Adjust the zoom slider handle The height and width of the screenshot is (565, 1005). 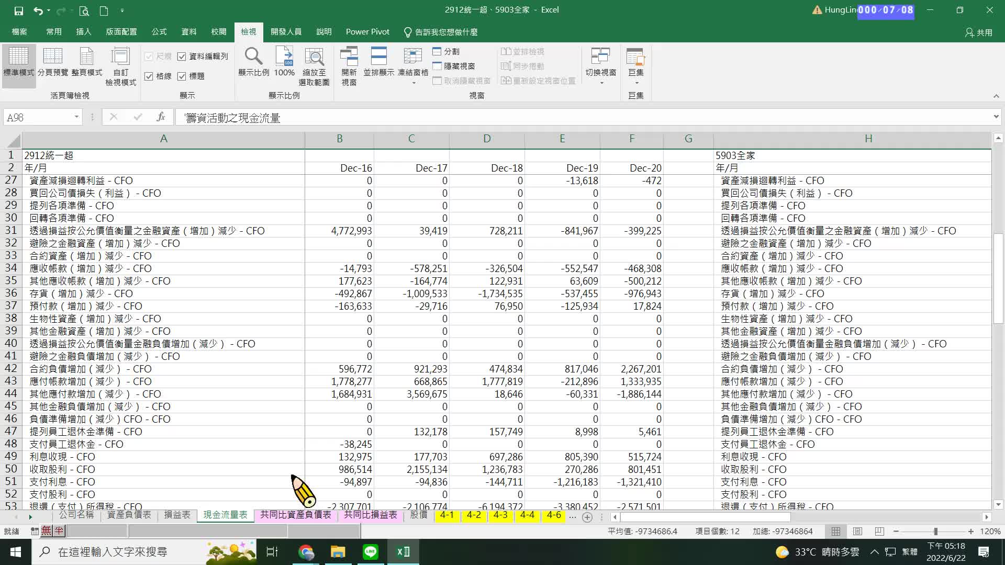(x=935, y=531)
